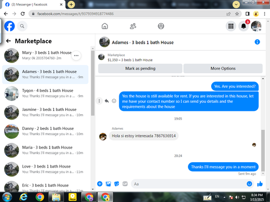270x202 pixels.
Task: Open Windows Start button
Action: 7,197
